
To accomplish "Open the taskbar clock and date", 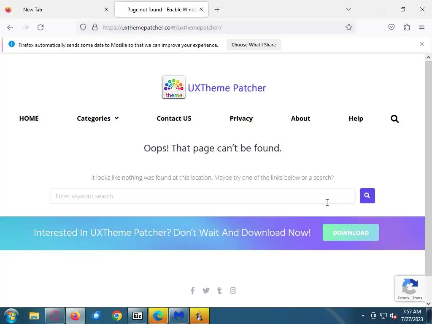I will coord(412,316).
